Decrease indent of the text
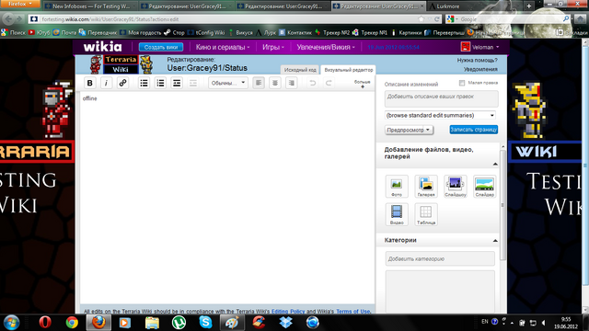 193,83
